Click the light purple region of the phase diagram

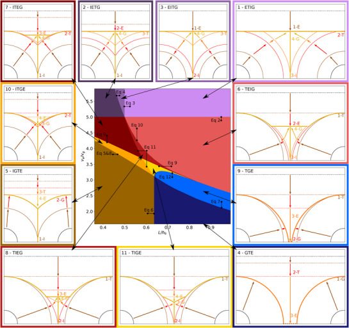(x=178, y=102)
